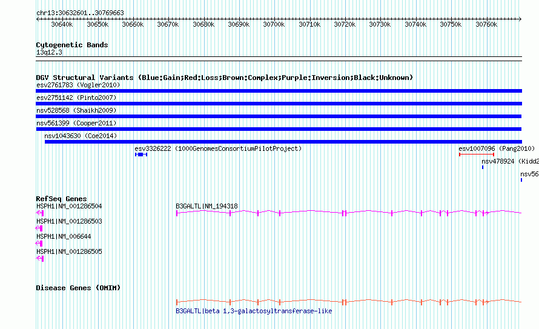Click the RefSeq Genes track title
The width and height of the screenshot is (539, 329).
(x=61, y=199)
